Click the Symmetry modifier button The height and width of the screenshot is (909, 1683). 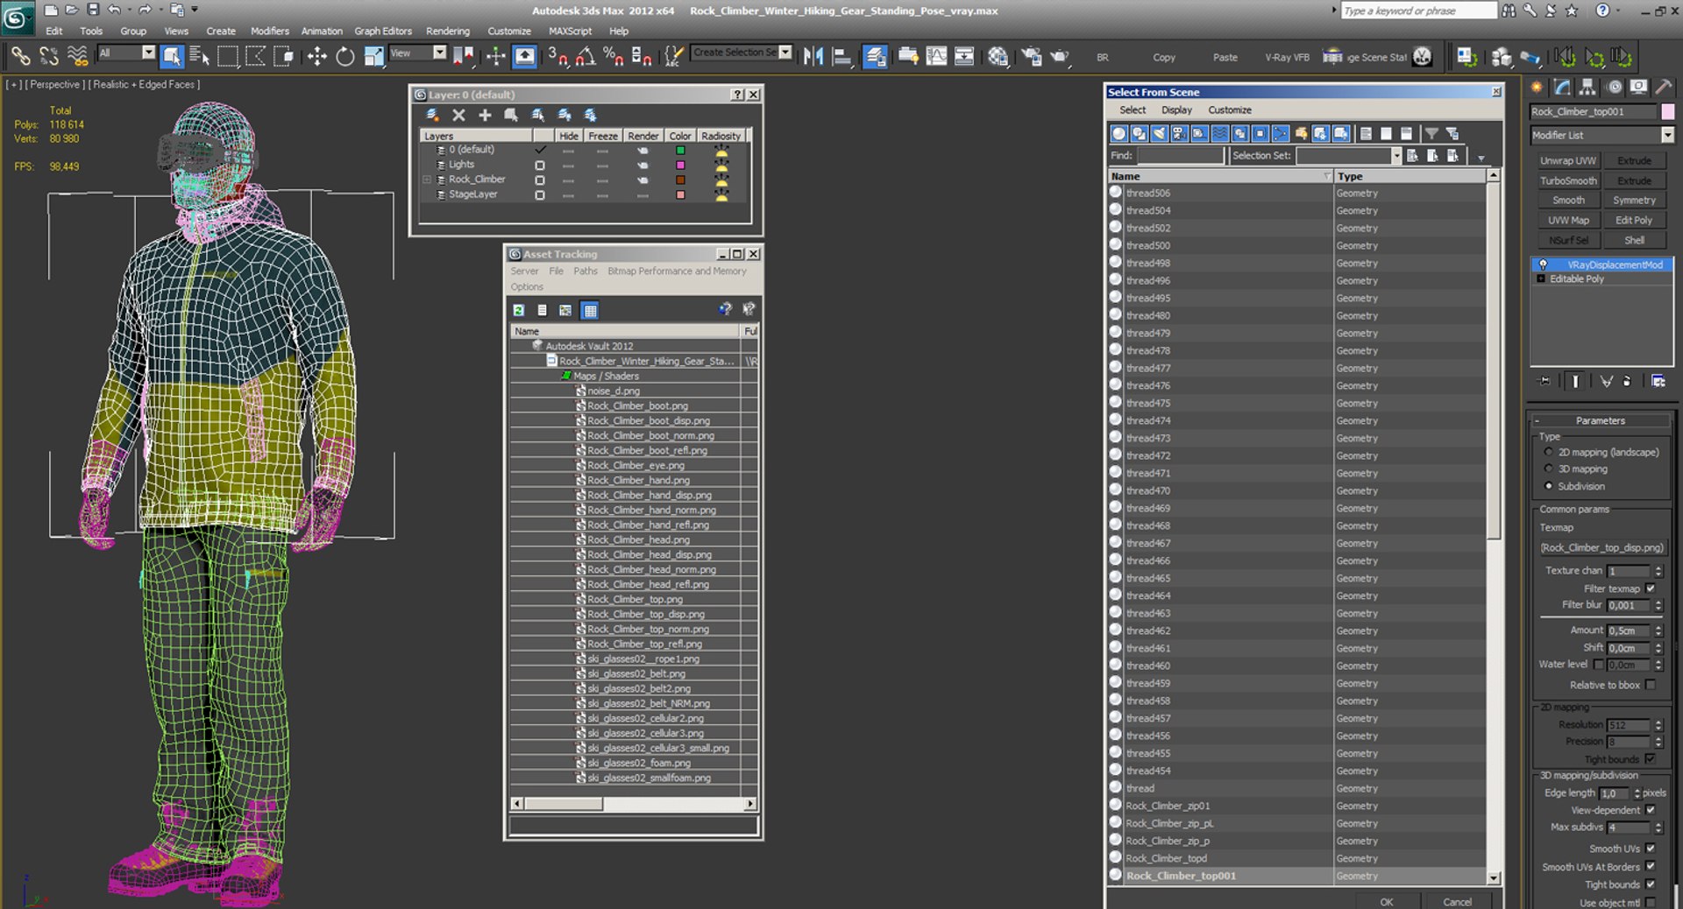[x=1634, y=201]
